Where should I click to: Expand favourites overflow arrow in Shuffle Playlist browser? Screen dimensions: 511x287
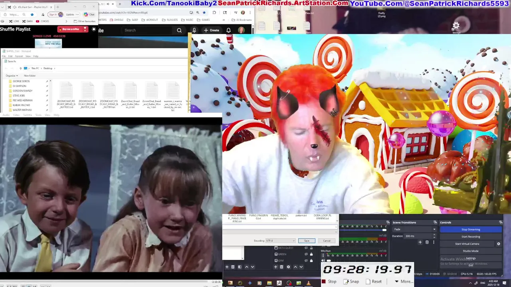pos(66,21)
